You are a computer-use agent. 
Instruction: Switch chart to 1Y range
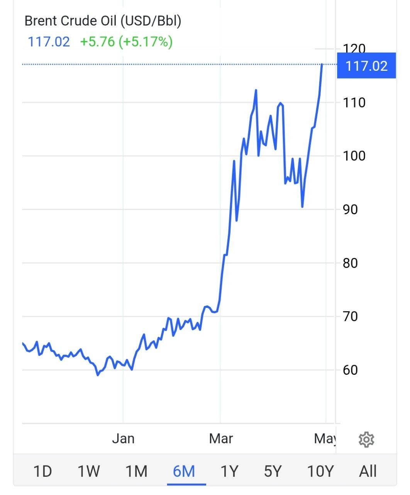pyautogui.click(x=229, y=471)
